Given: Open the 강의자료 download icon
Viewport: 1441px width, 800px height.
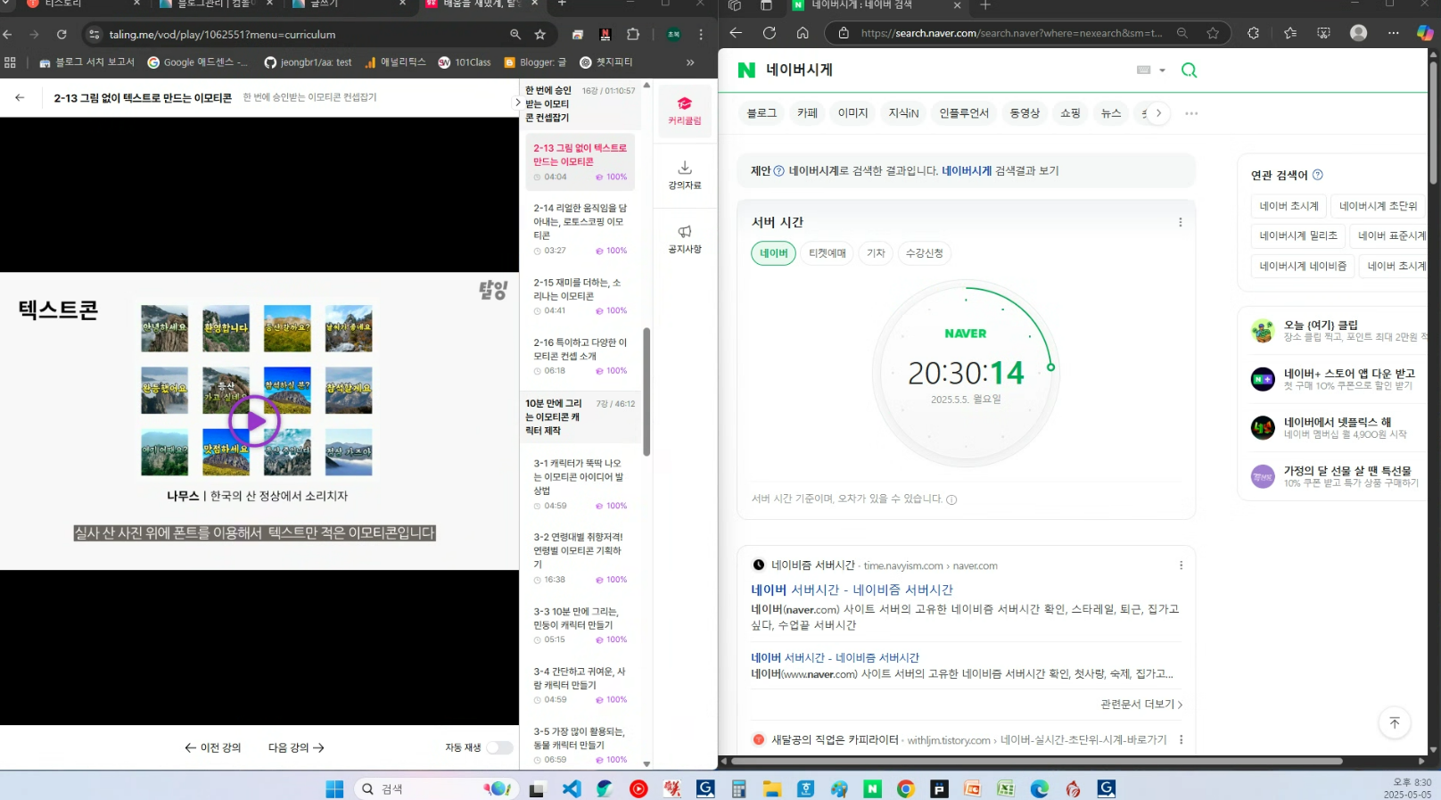Looking at the screenshot, I should click(x=684, y=175).
